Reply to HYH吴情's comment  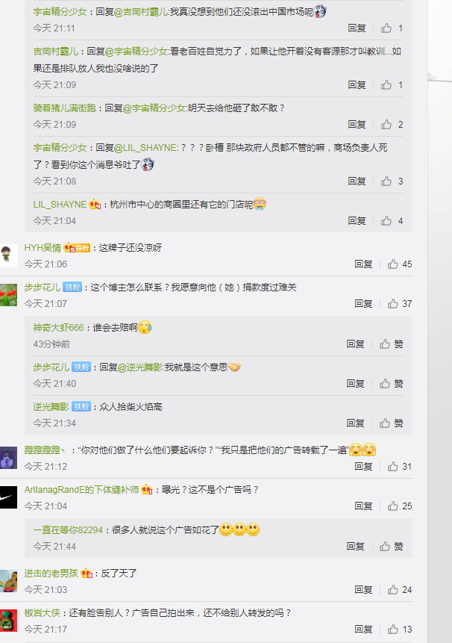point(363,264)
